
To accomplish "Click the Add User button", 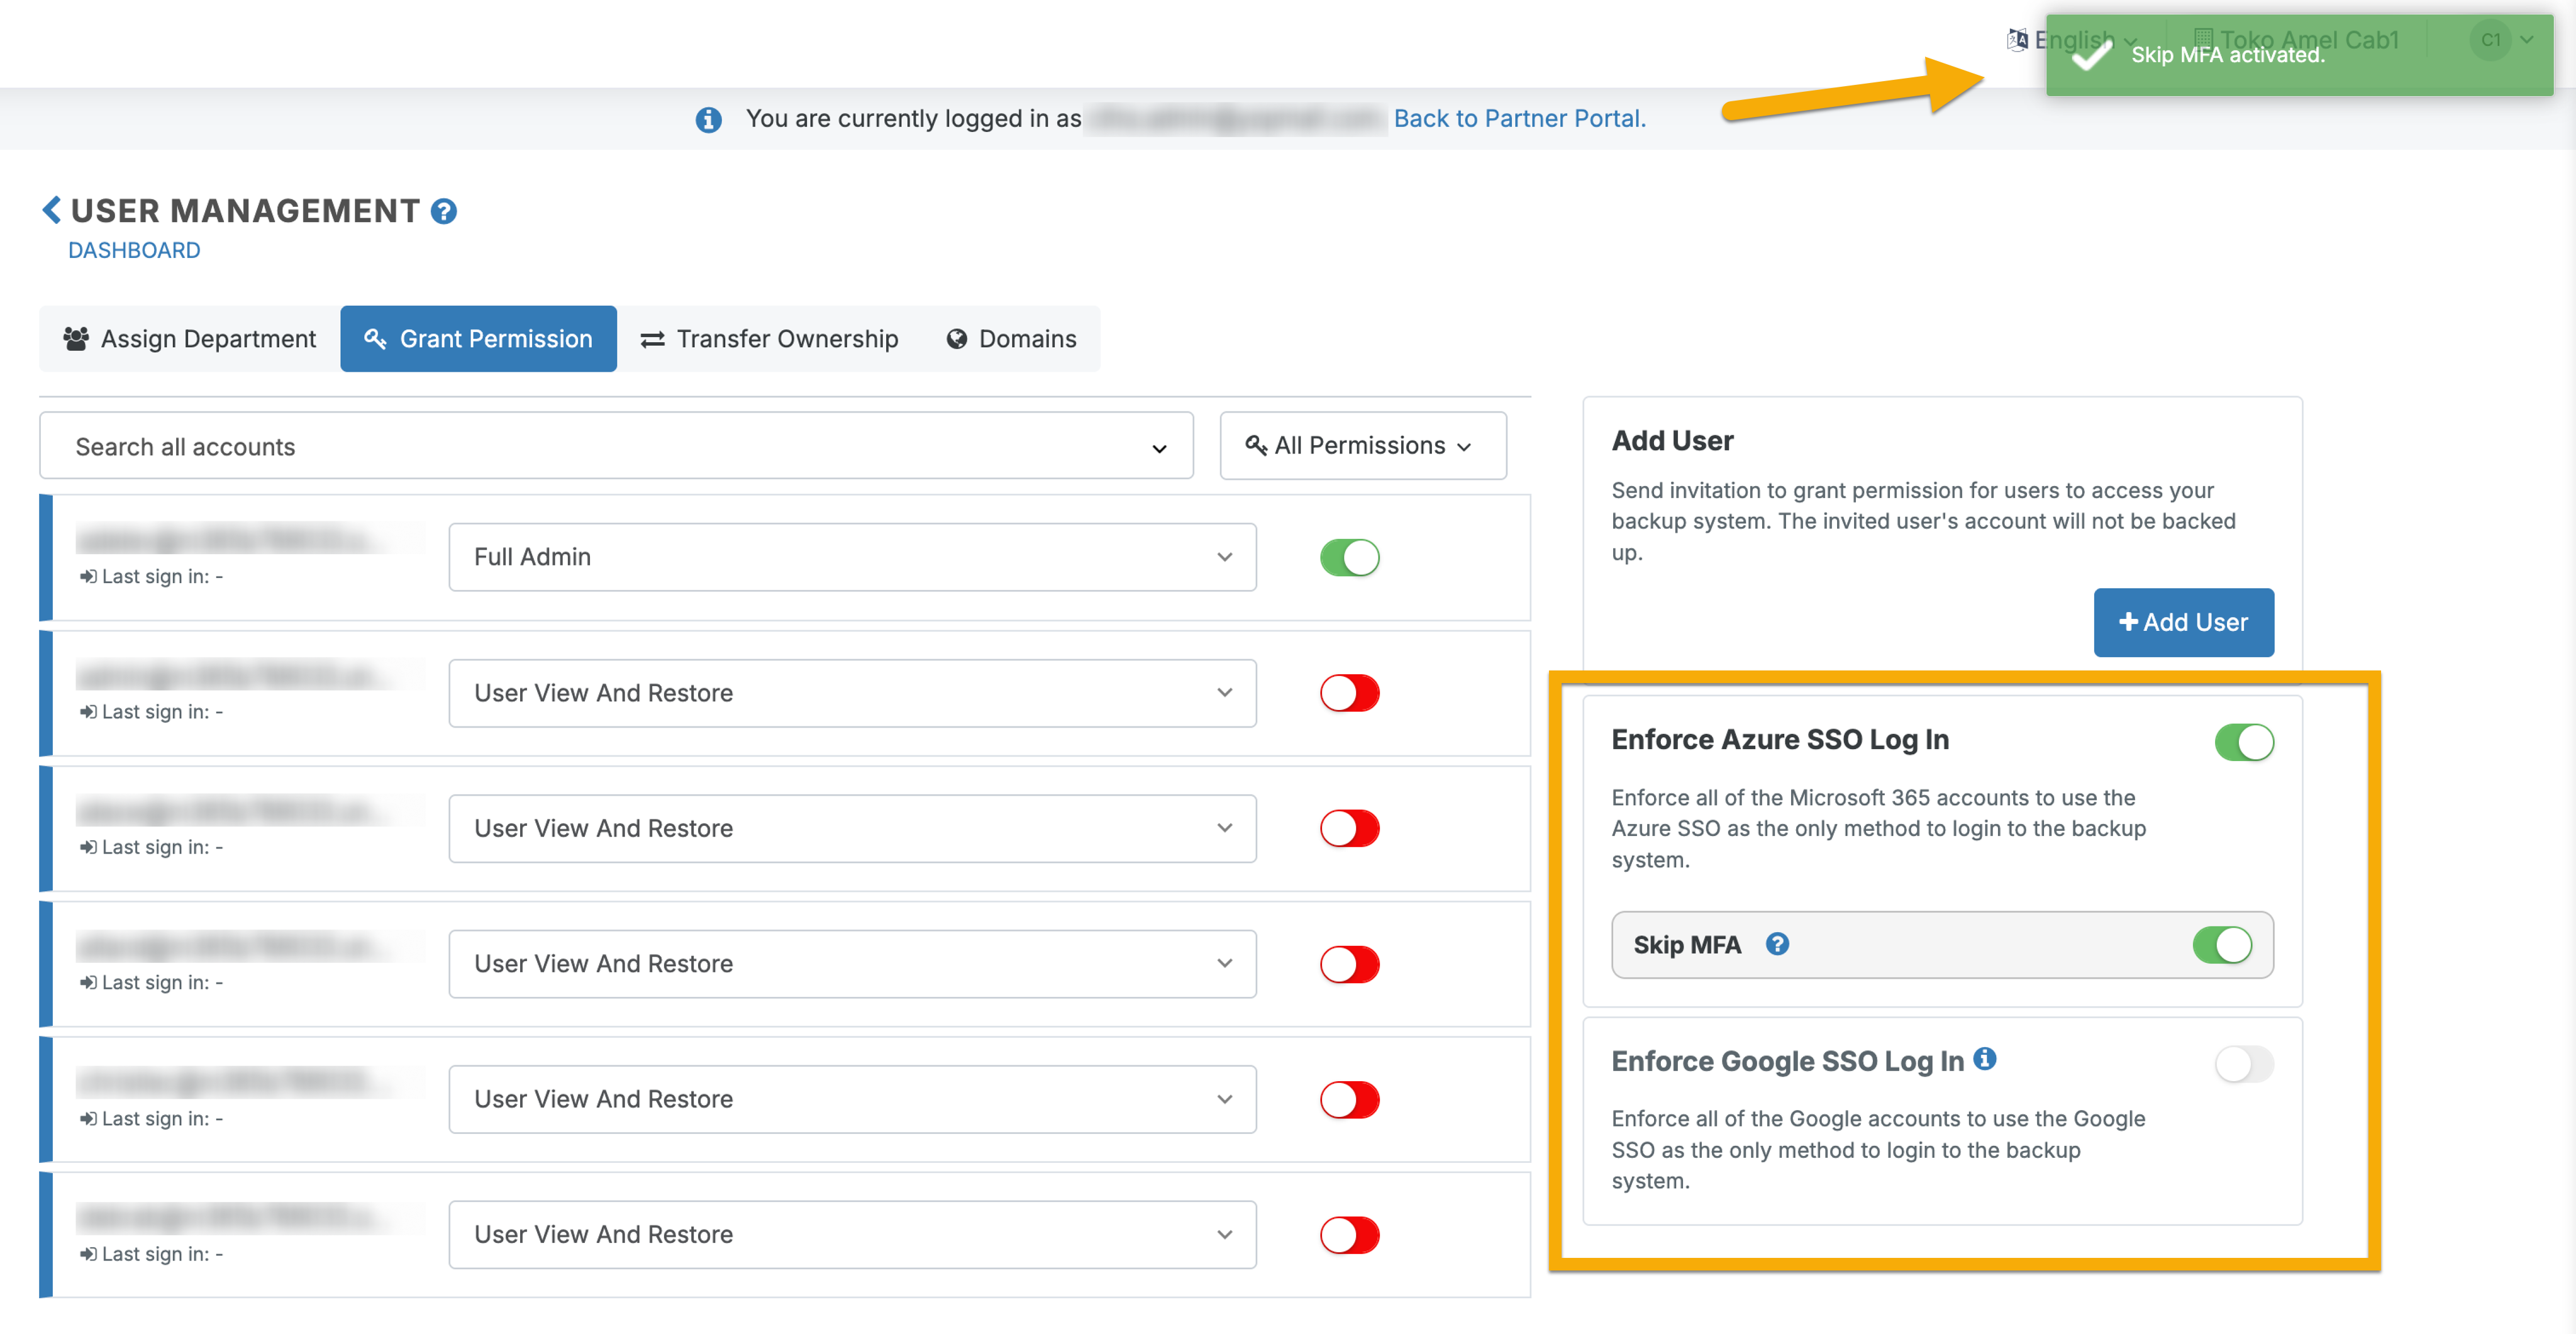I will point(2183,622).
